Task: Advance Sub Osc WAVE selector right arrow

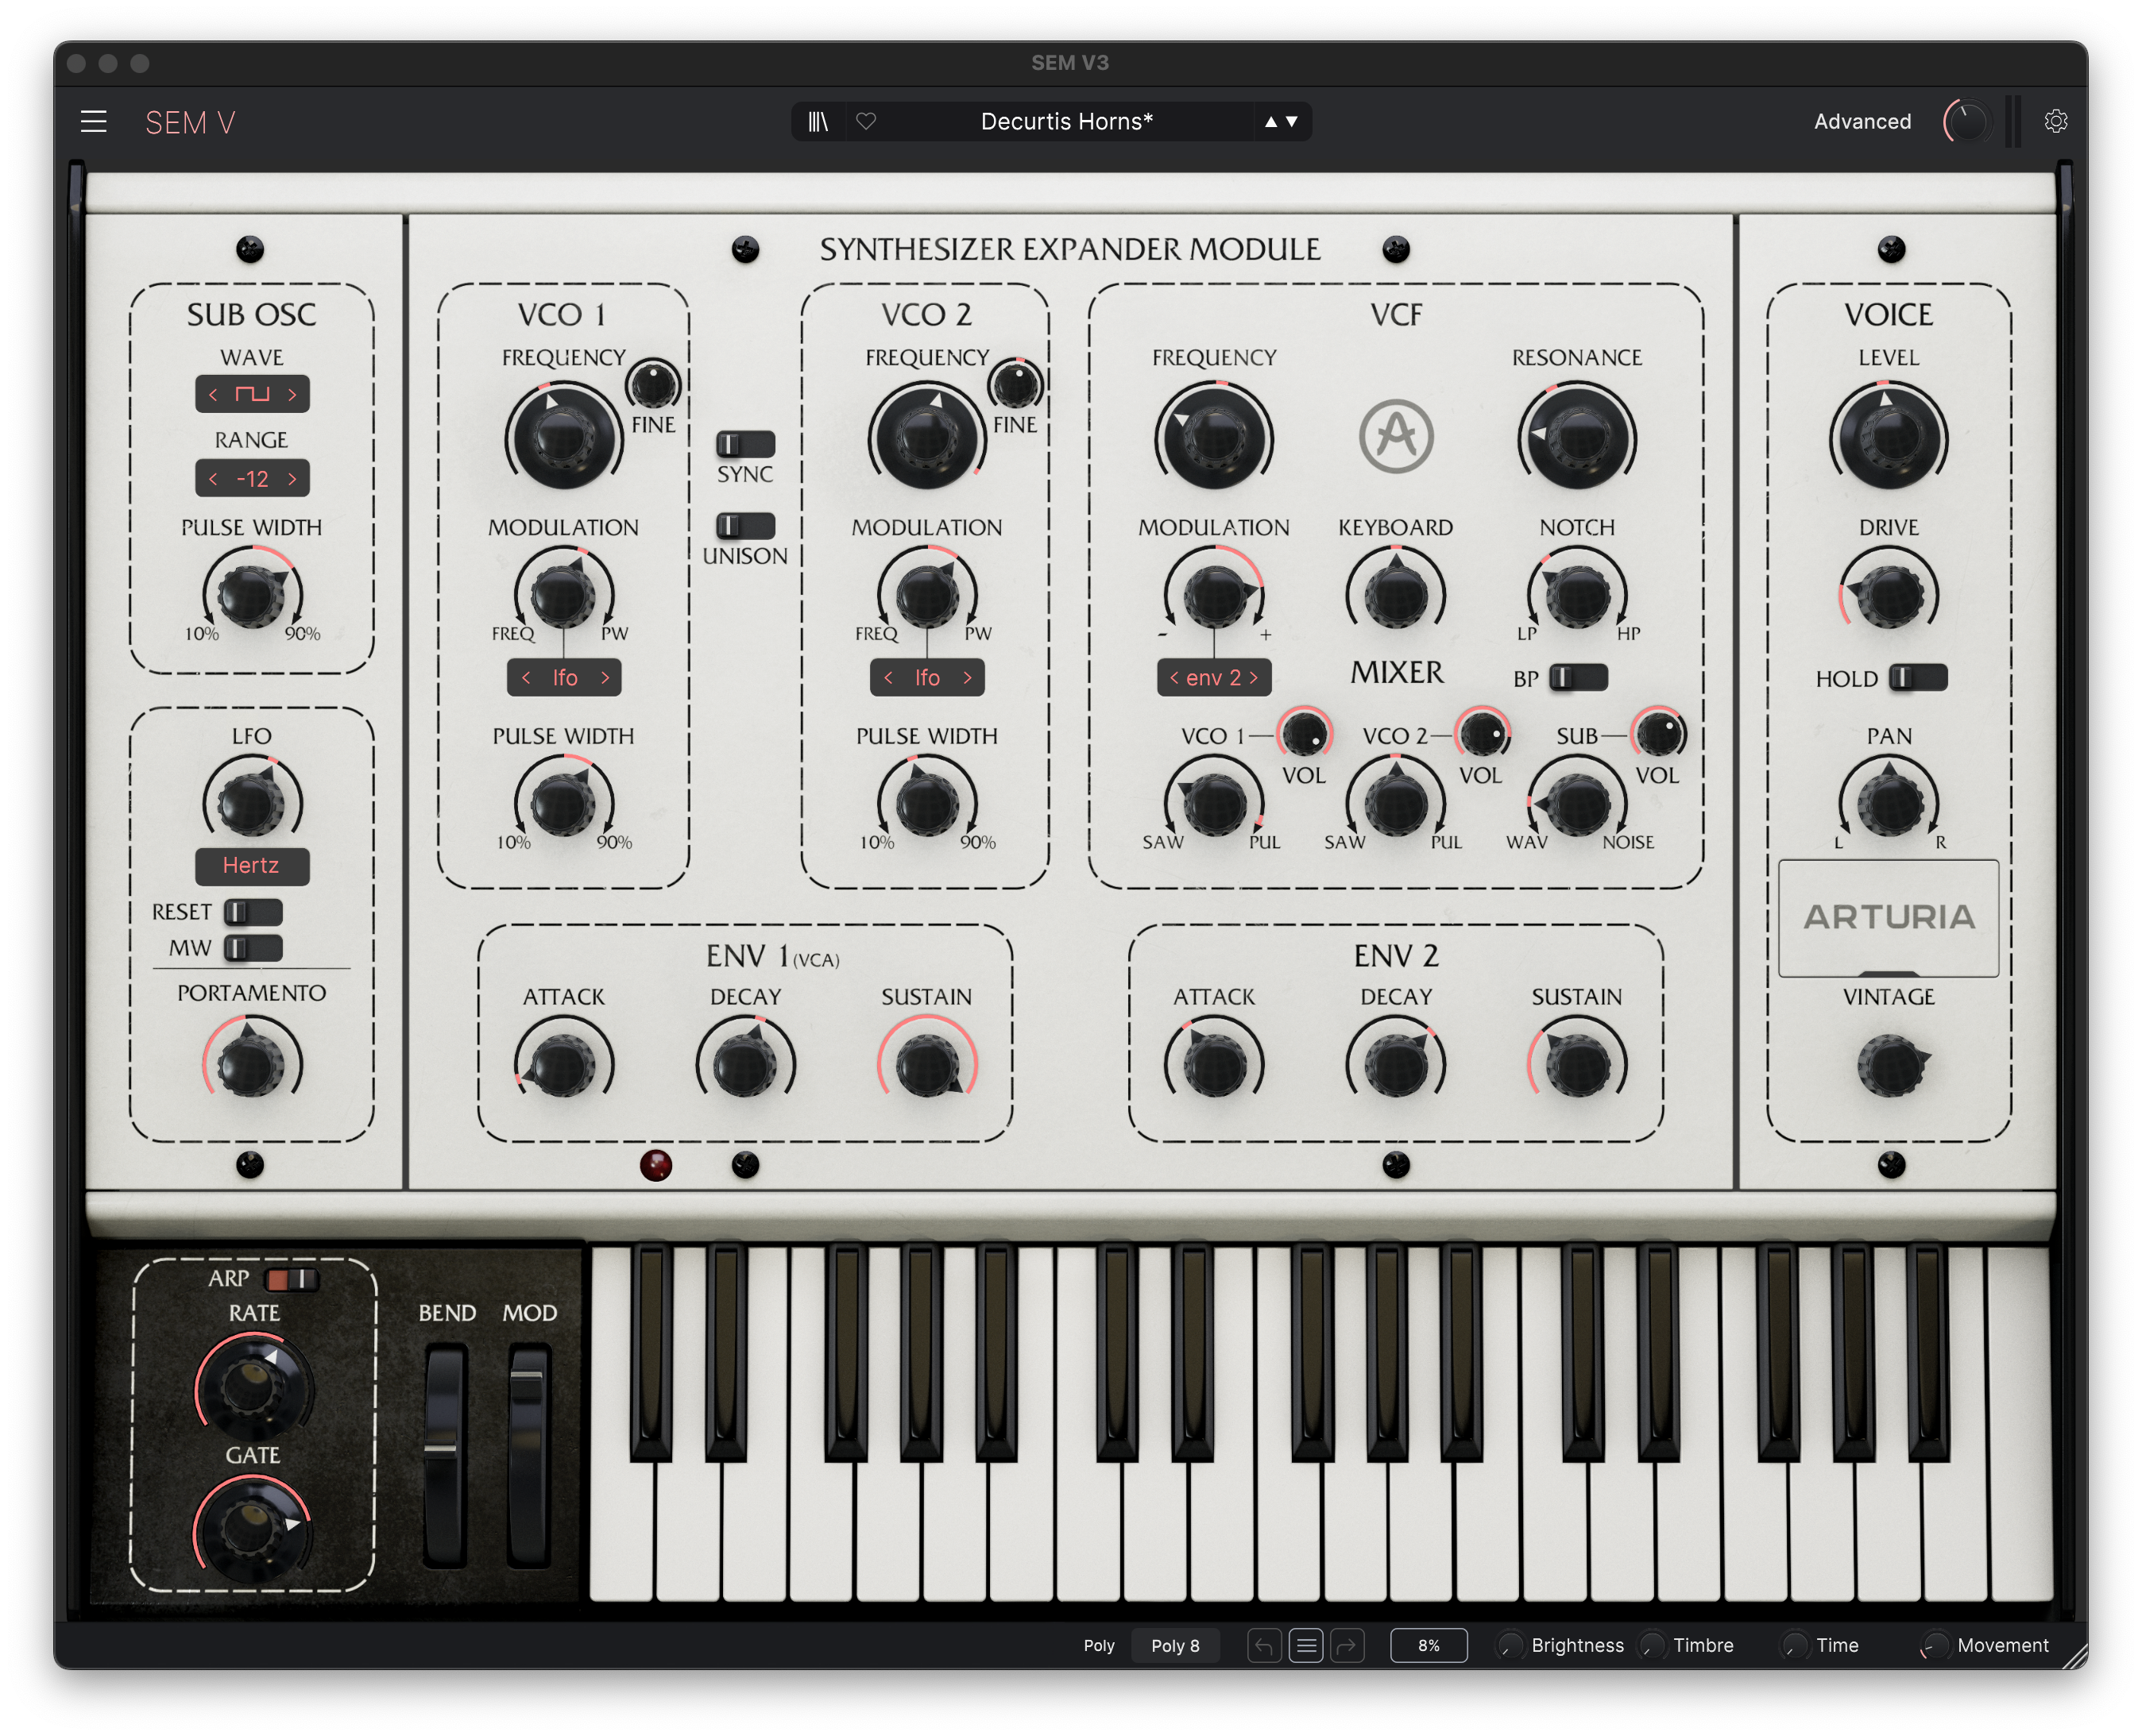Action: pos(292,395)
